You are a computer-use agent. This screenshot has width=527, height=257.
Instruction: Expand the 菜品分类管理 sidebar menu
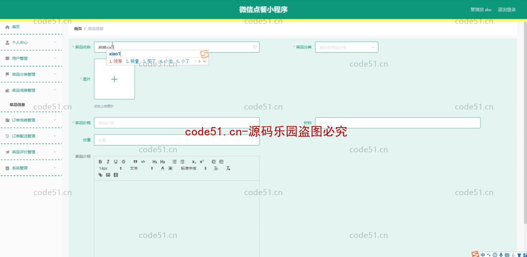point(31,74)
